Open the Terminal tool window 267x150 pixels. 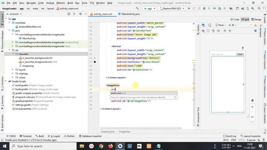[x=25, y=136]
